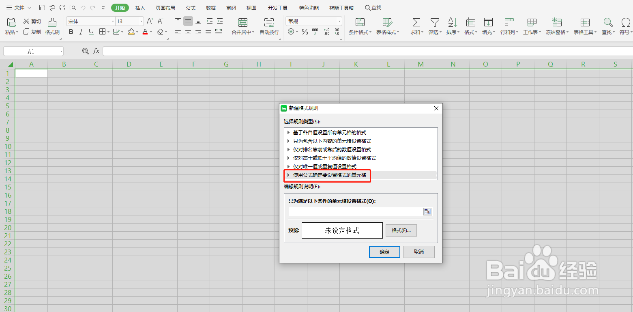The image size is (633, 312).
Task: Click 取消 button in the dialog
Action: [x=419, y=252]
